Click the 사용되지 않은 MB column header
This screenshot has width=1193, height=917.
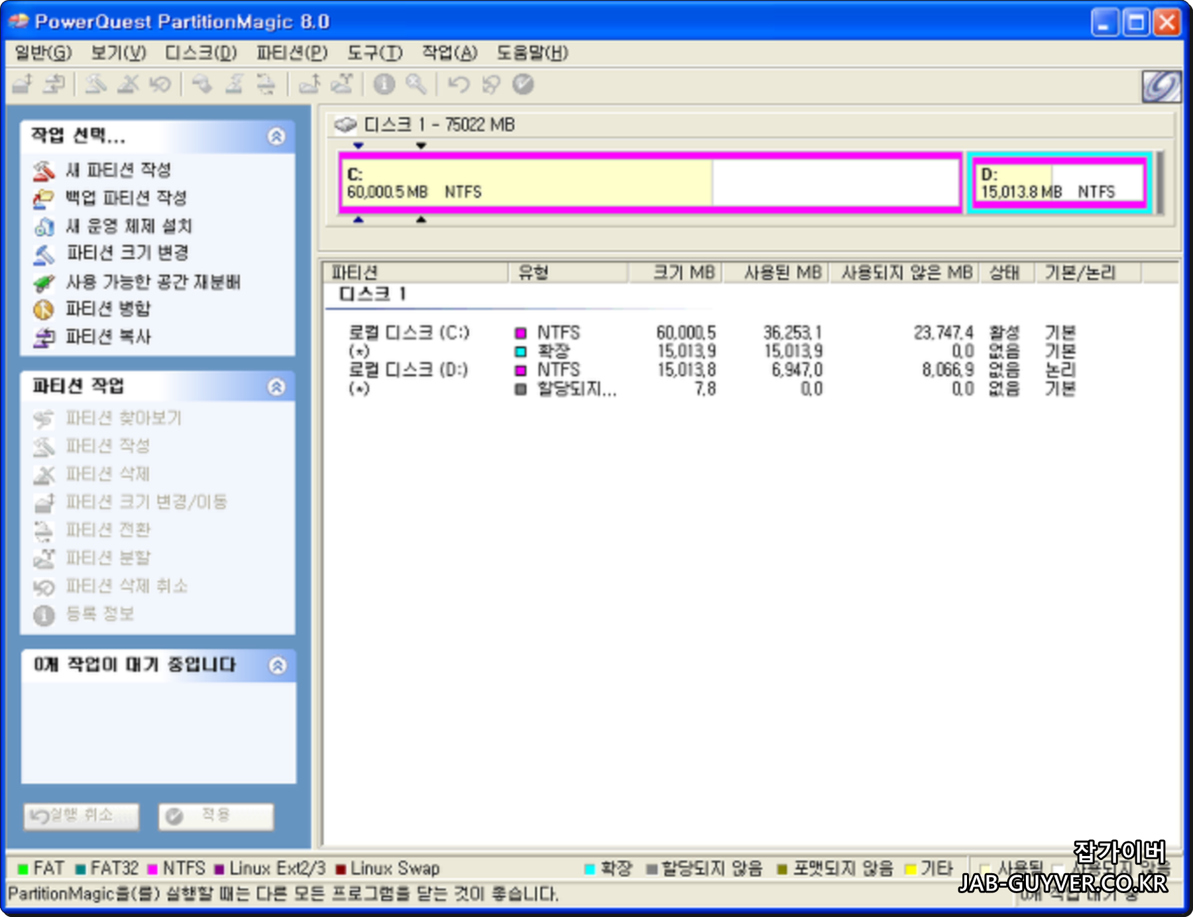904,273
